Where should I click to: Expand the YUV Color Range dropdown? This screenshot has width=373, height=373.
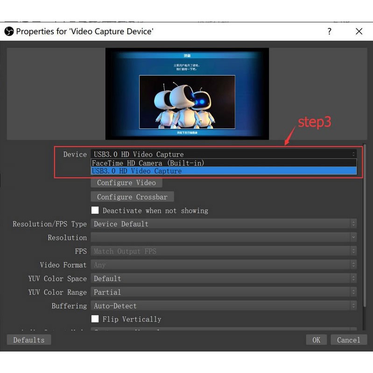tap(223, 292)
